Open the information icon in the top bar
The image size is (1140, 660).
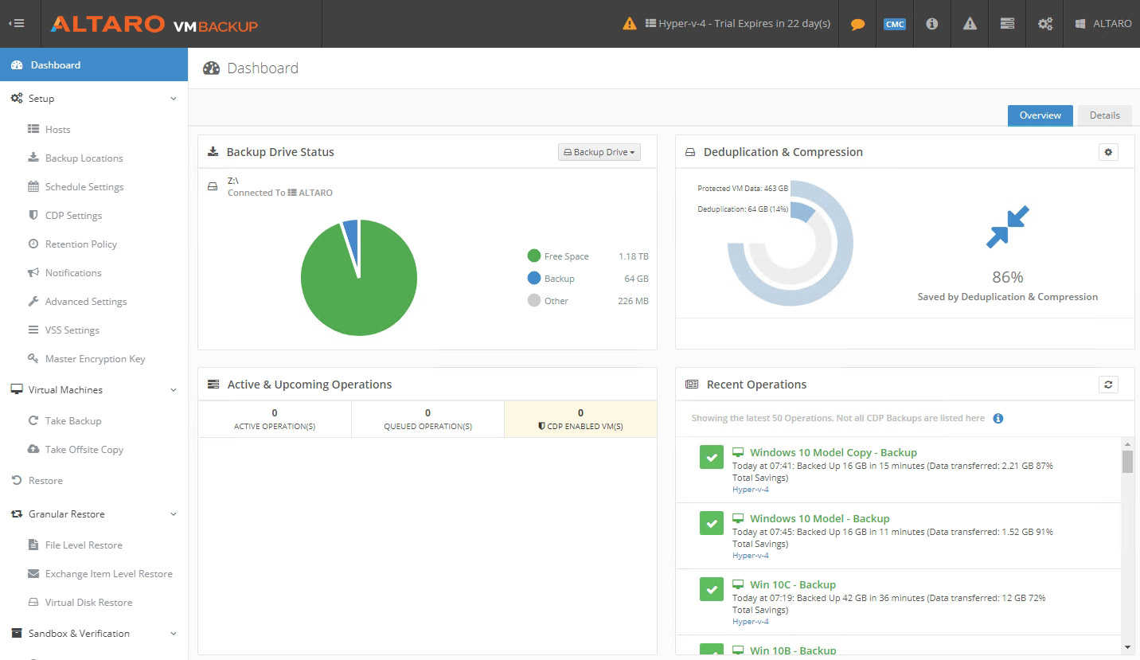(x=931, y=24)
